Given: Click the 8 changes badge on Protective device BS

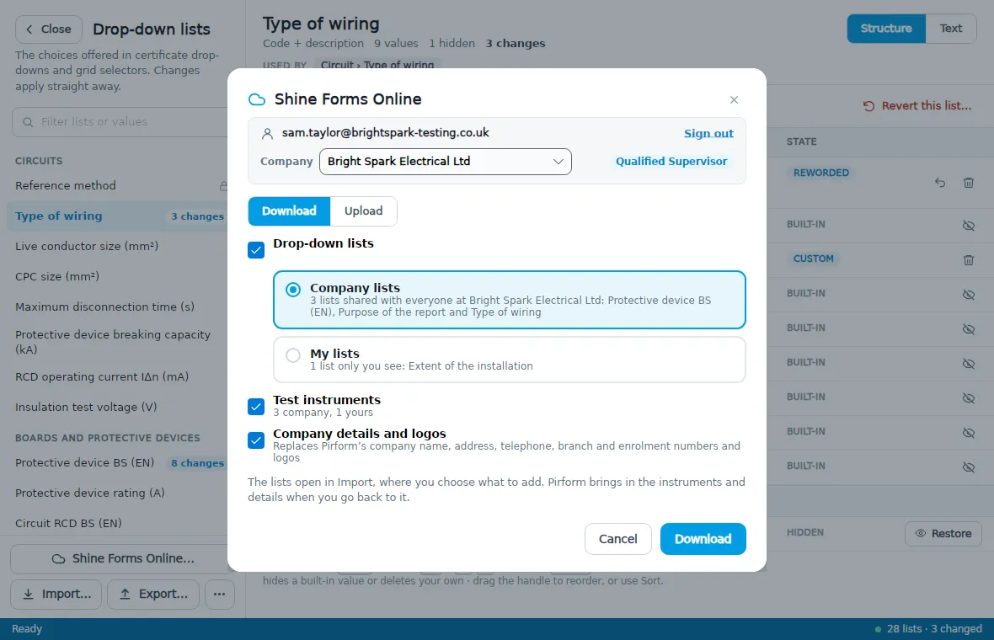Looking at the screenshot, I should (x=197, y=463).
